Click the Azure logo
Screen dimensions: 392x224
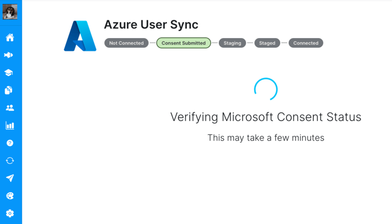pyautogui.click(x=80, y=36)
